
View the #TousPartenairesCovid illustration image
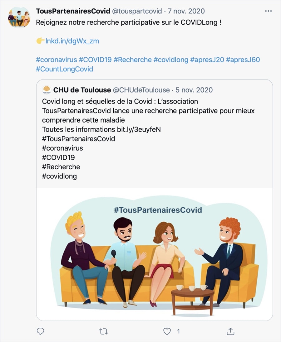click(155, 254)
